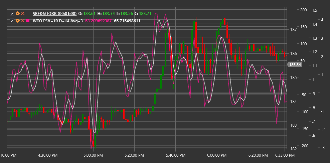Click the 5:00:00 PM time label
The height and width of the screenshot is (163, 330).
93,155
